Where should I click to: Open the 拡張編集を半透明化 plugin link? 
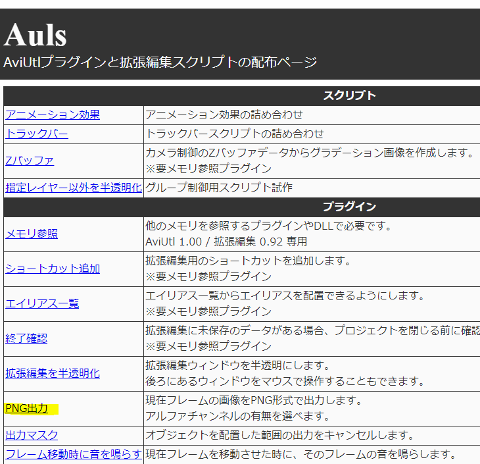[53, 374]
